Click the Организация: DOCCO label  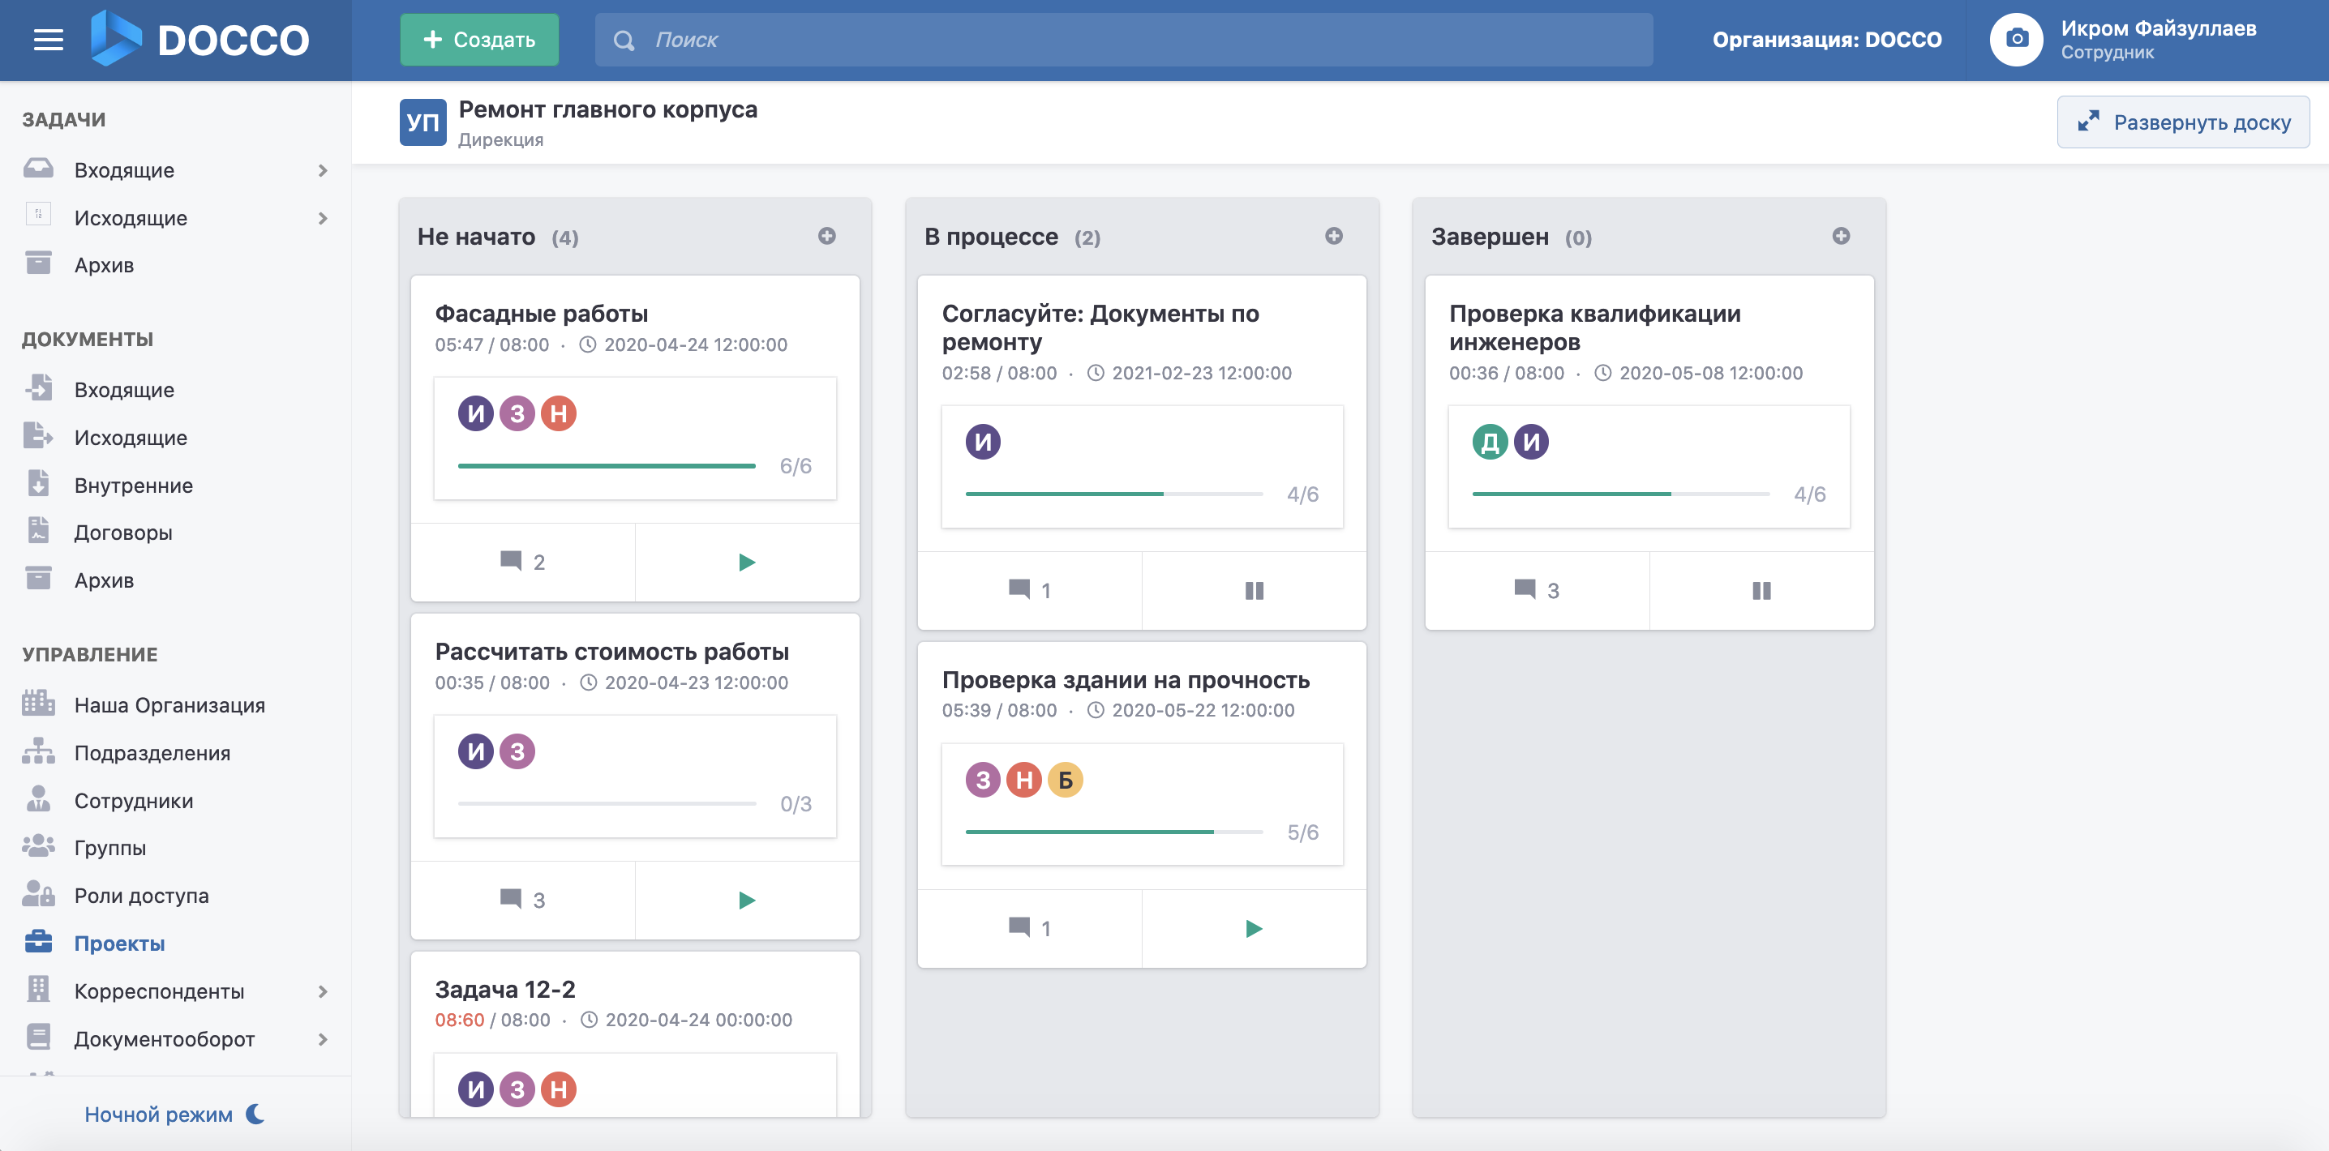coord(1826,40)
